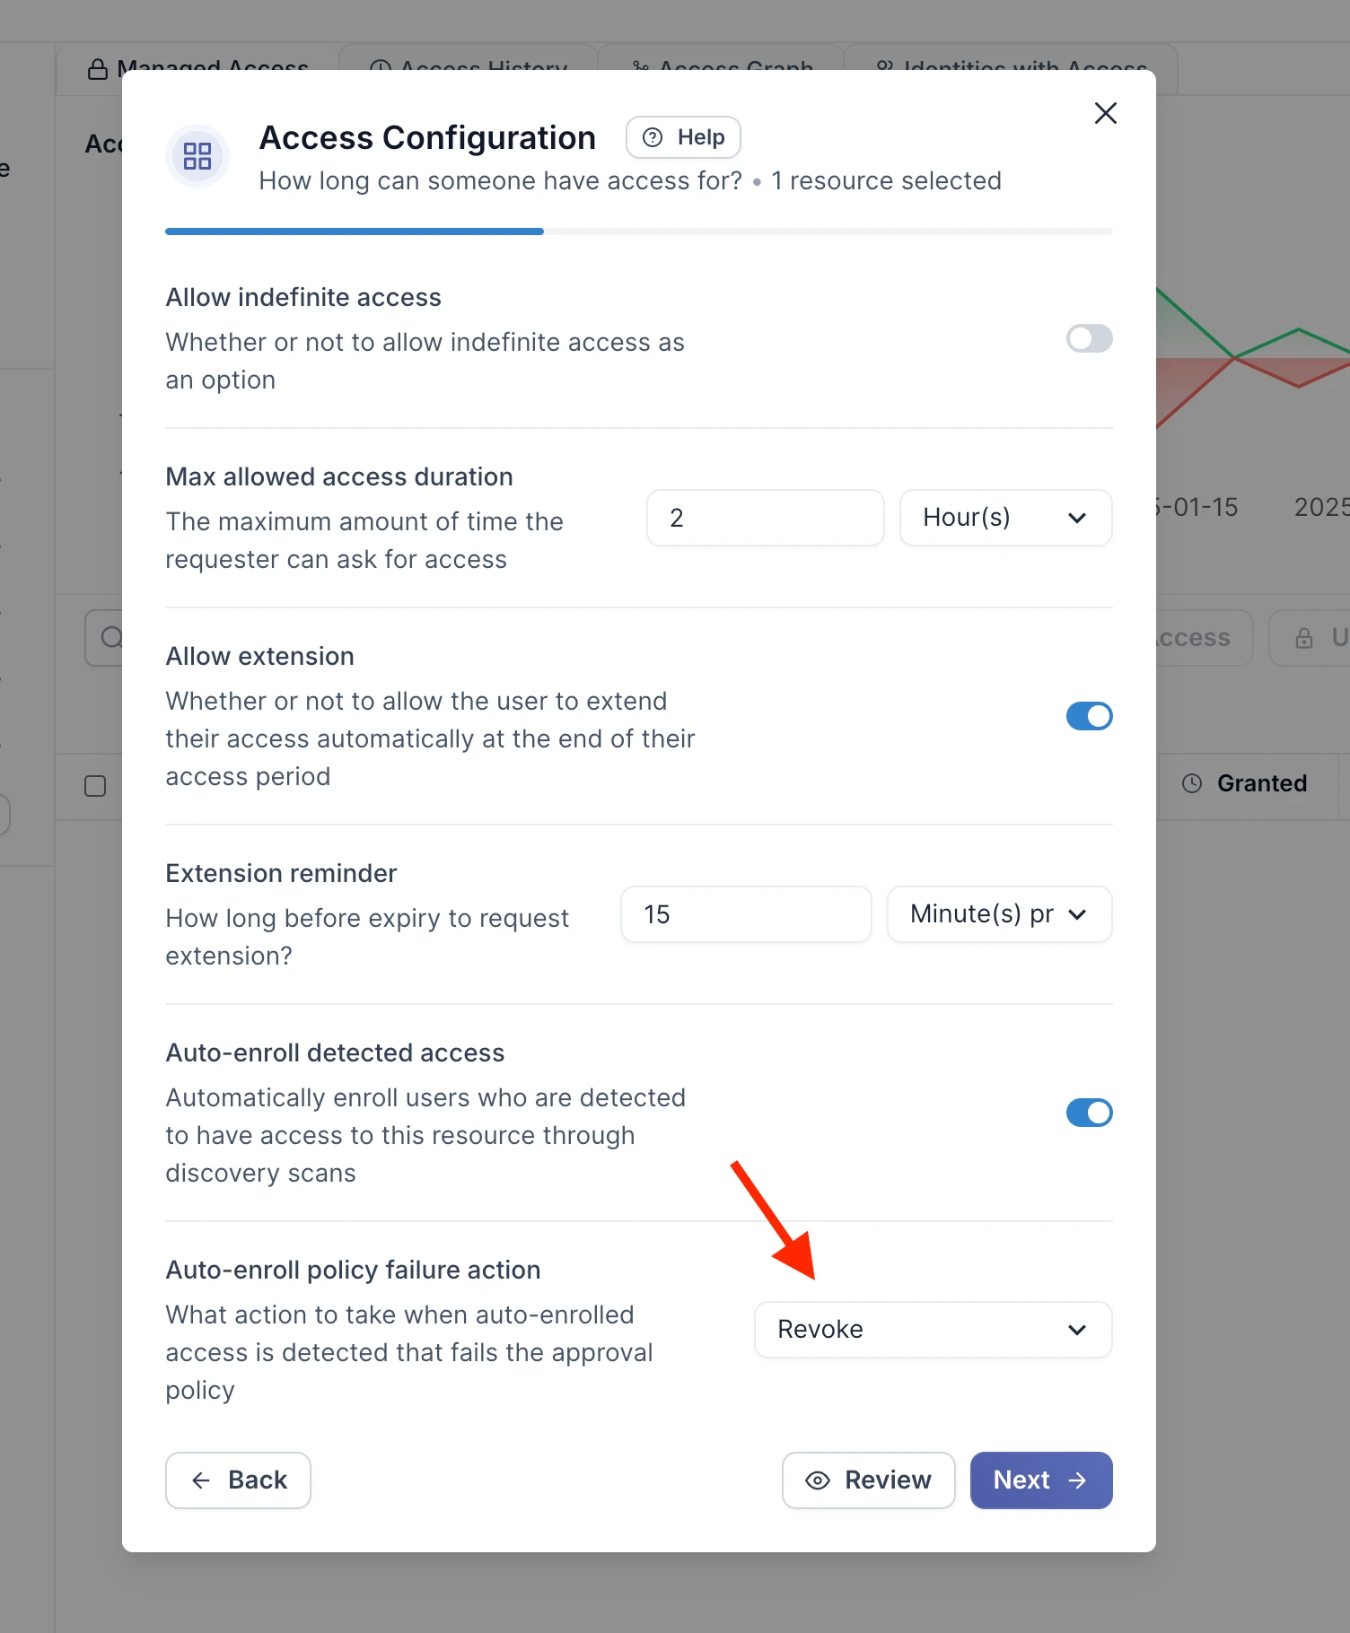
Task: Click the clock icon next to Granted
Action: (1192, 783)
